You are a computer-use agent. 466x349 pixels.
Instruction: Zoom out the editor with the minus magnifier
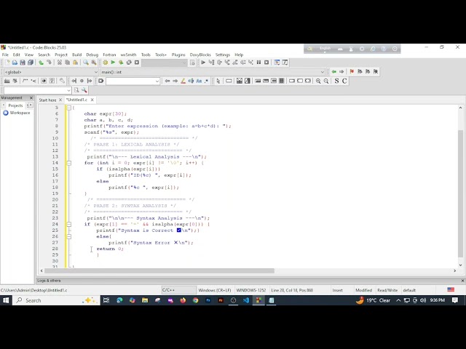(326, 81)
